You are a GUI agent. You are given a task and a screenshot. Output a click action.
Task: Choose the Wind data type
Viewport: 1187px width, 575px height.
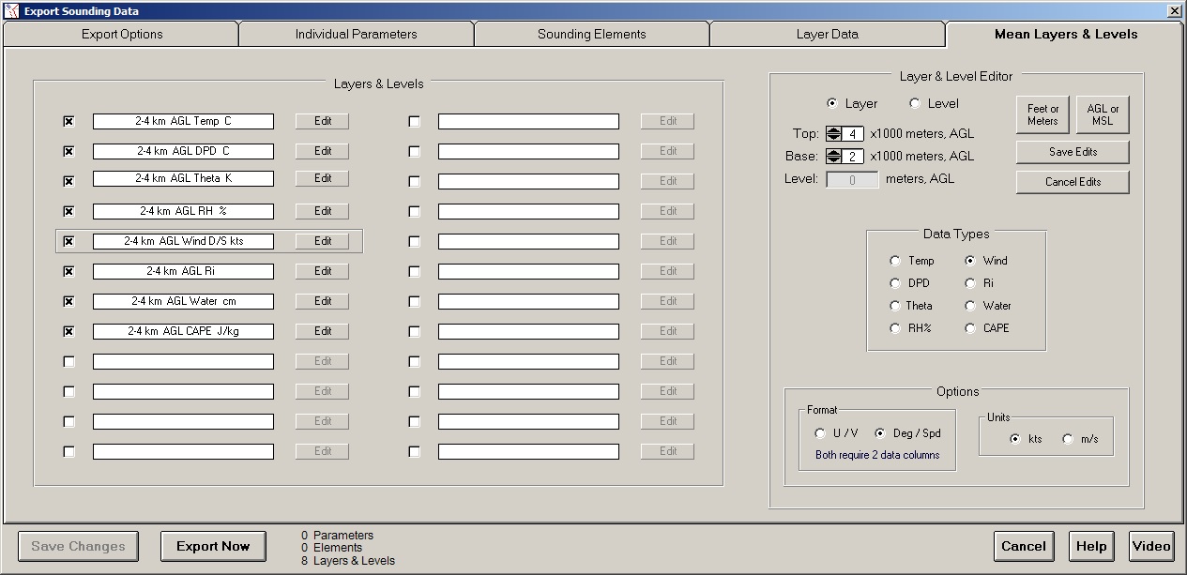(x=970, y=261)
